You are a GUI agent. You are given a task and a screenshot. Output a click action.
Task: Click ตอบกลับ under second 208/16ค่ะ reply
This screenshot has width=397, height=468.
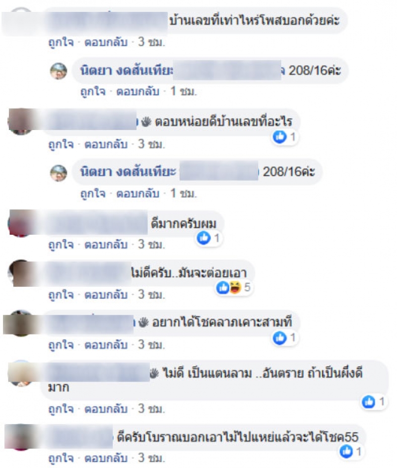click(137, 194)
